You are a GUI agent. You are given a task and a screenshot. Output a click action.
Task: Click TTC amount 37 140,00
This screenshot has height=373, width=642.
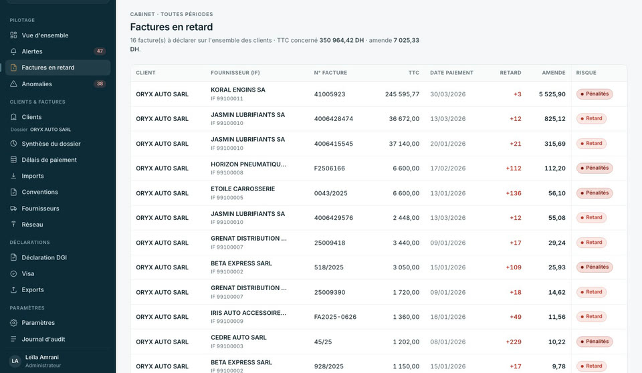pos(404,144)
